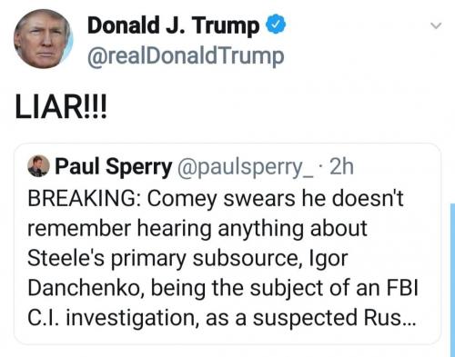
Task: Click the word Comey in quoted tweet
Action: pos(183,200)
